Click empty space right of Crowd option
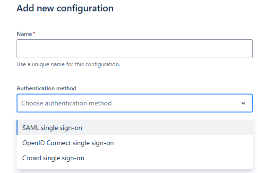This screenshot has height=173, width=258. (x=168, y=158)
